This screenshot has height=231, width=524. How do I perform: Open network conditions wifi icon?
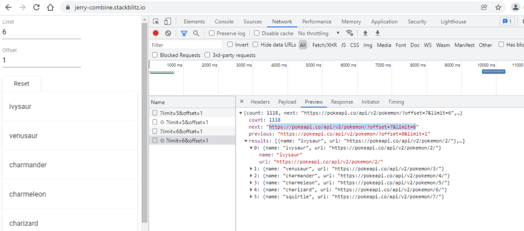coord(350,33)
